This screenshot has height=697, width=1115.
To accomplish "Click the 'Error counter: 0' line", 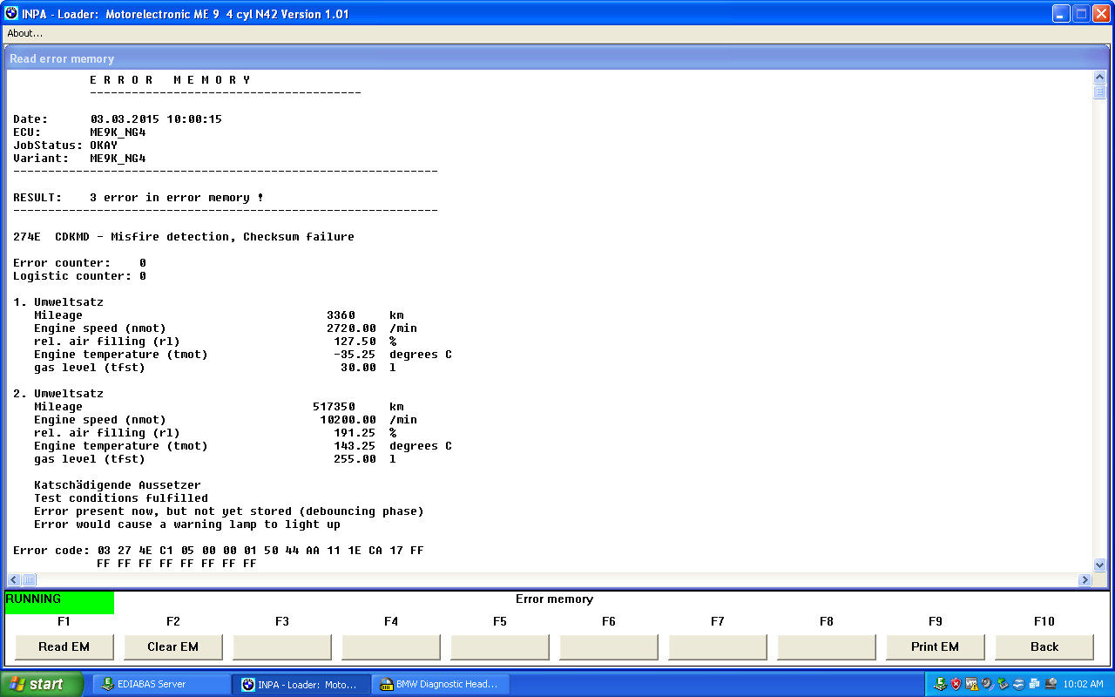I will [x=79, y=262].
